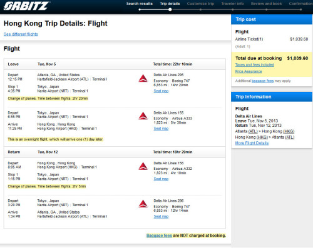
Task: Open the Price Assurance link
Action: (x=249, y=71)
